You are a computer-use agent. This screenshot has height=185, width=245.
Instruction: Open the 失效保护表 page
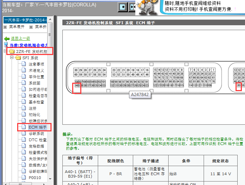[38, 159]
